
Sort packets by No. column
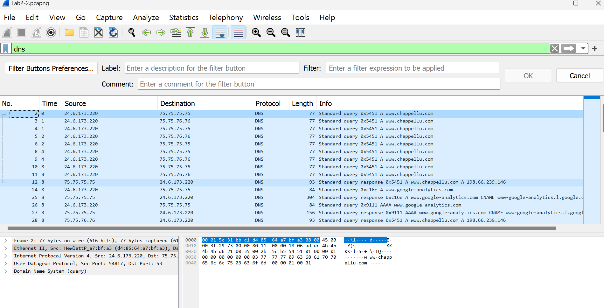(20, 103)
